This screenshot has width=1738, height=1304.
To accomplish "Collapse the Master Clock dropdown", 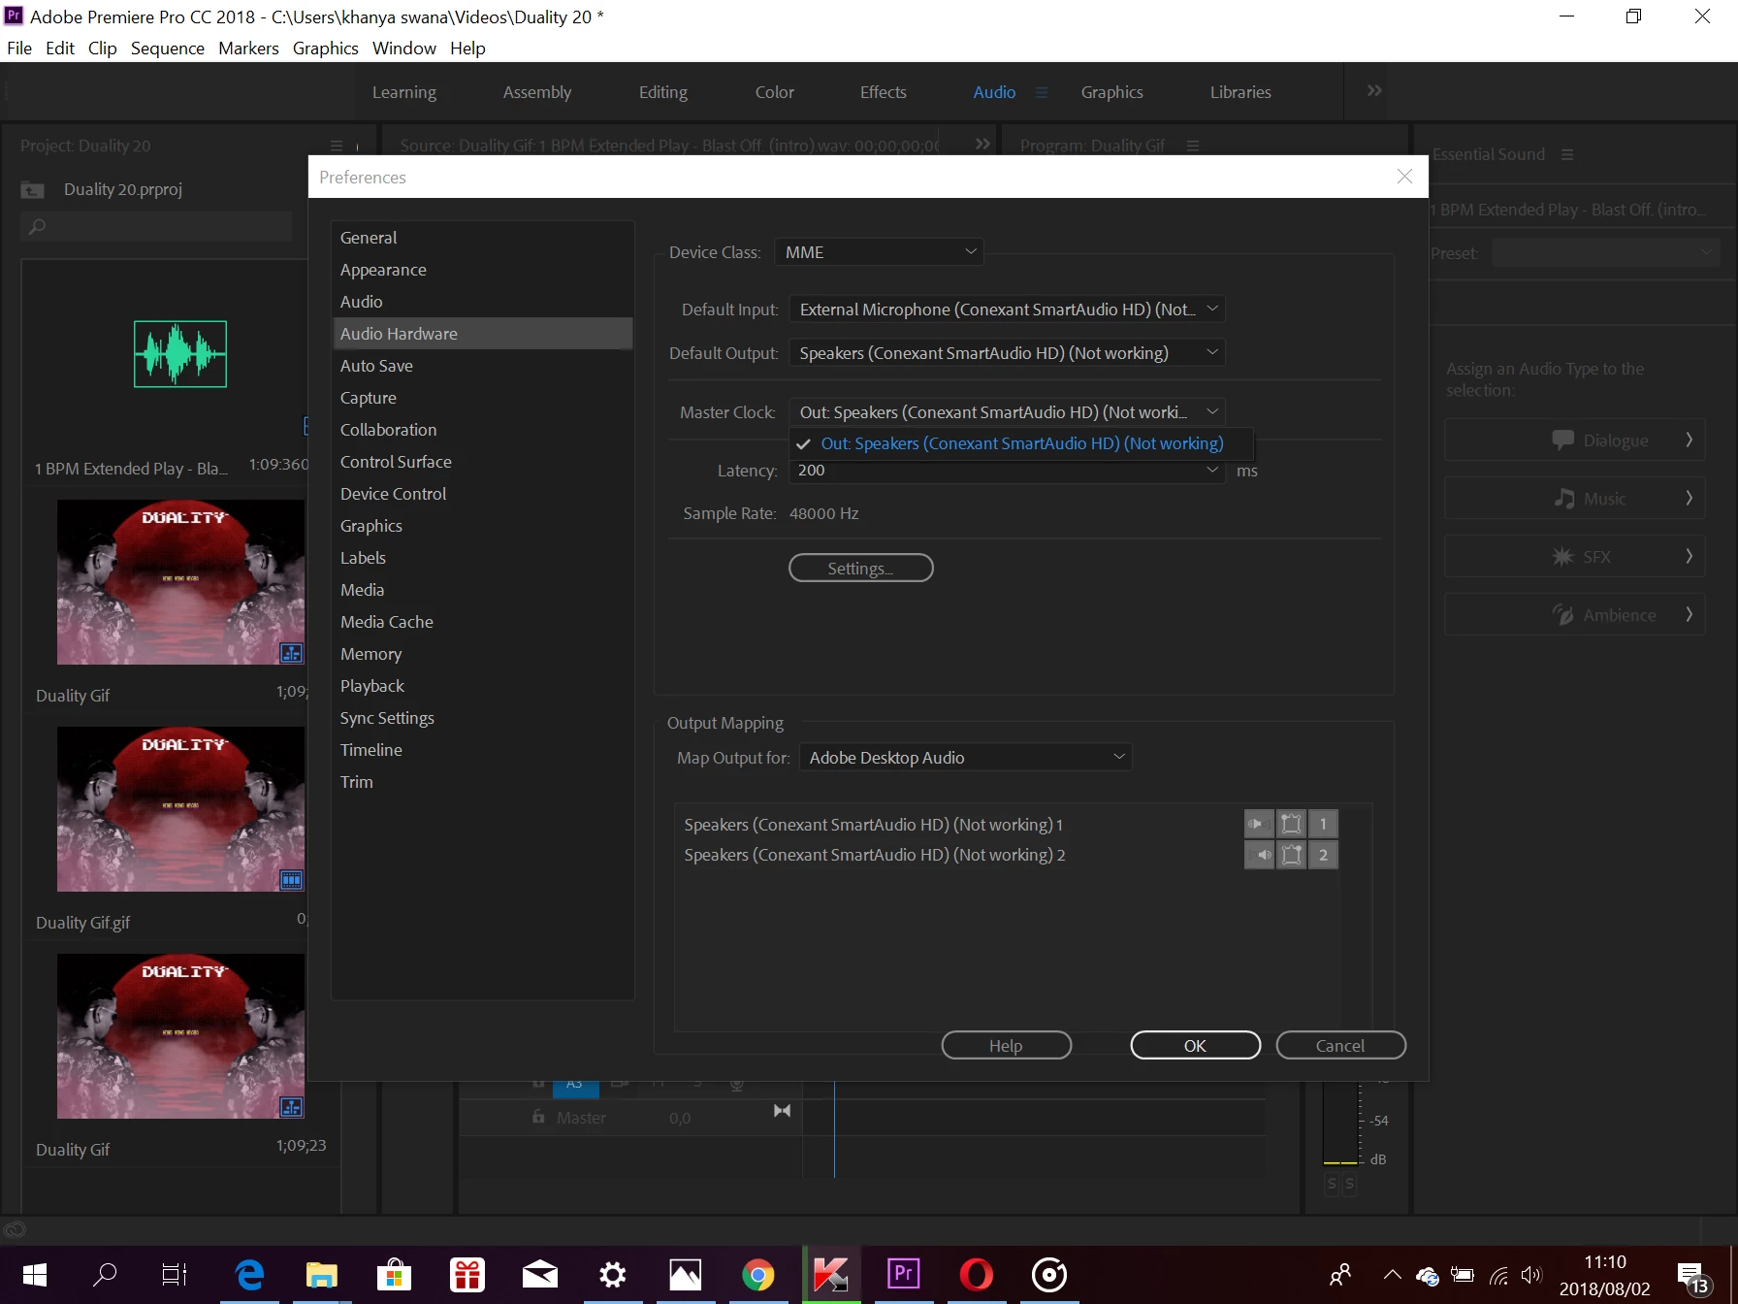I will [x=1007, y=412].
